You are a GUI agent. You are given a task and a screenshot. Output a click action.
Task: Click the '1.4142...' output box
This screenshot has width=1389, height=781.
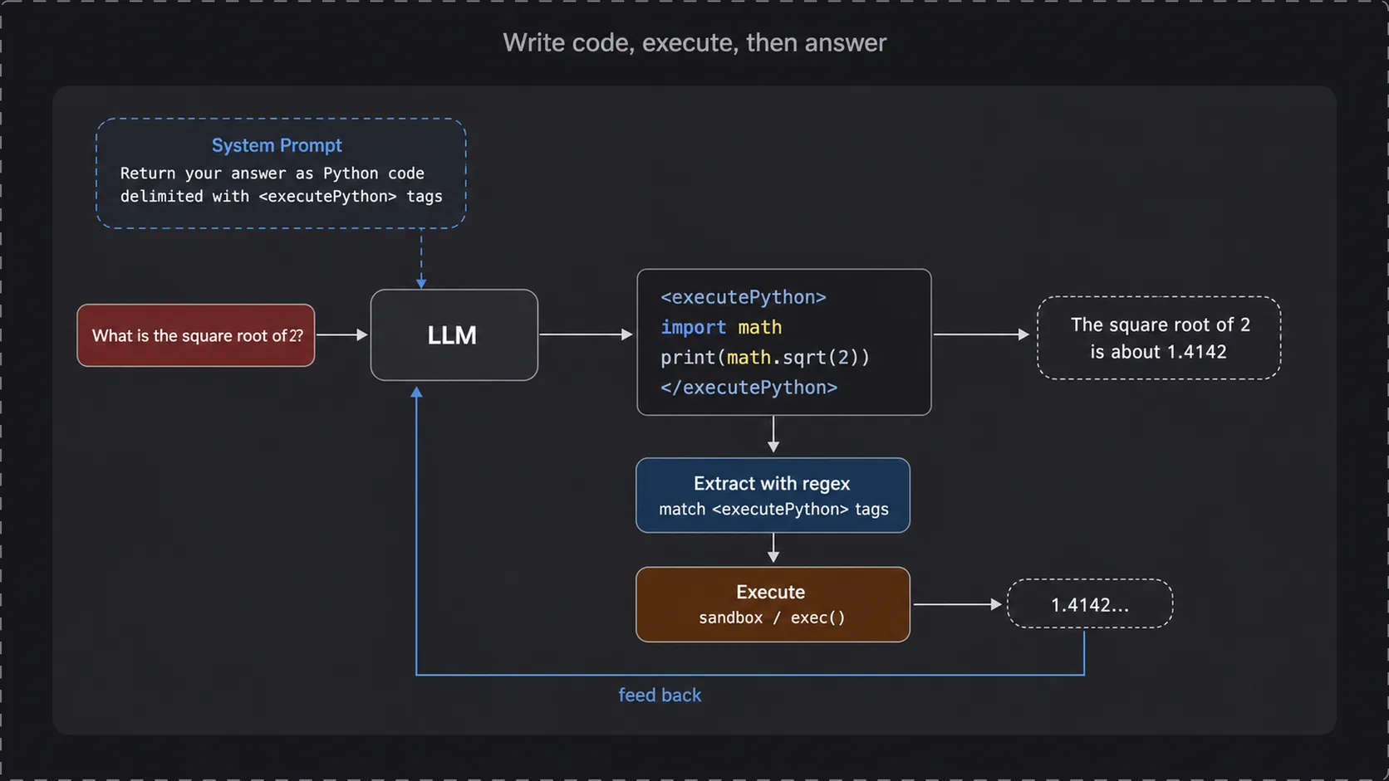click(1090, 604)
